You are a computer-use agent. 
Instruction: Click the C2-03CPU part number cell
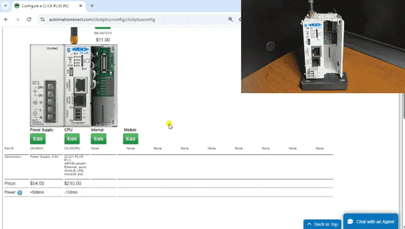coord(72,148)
